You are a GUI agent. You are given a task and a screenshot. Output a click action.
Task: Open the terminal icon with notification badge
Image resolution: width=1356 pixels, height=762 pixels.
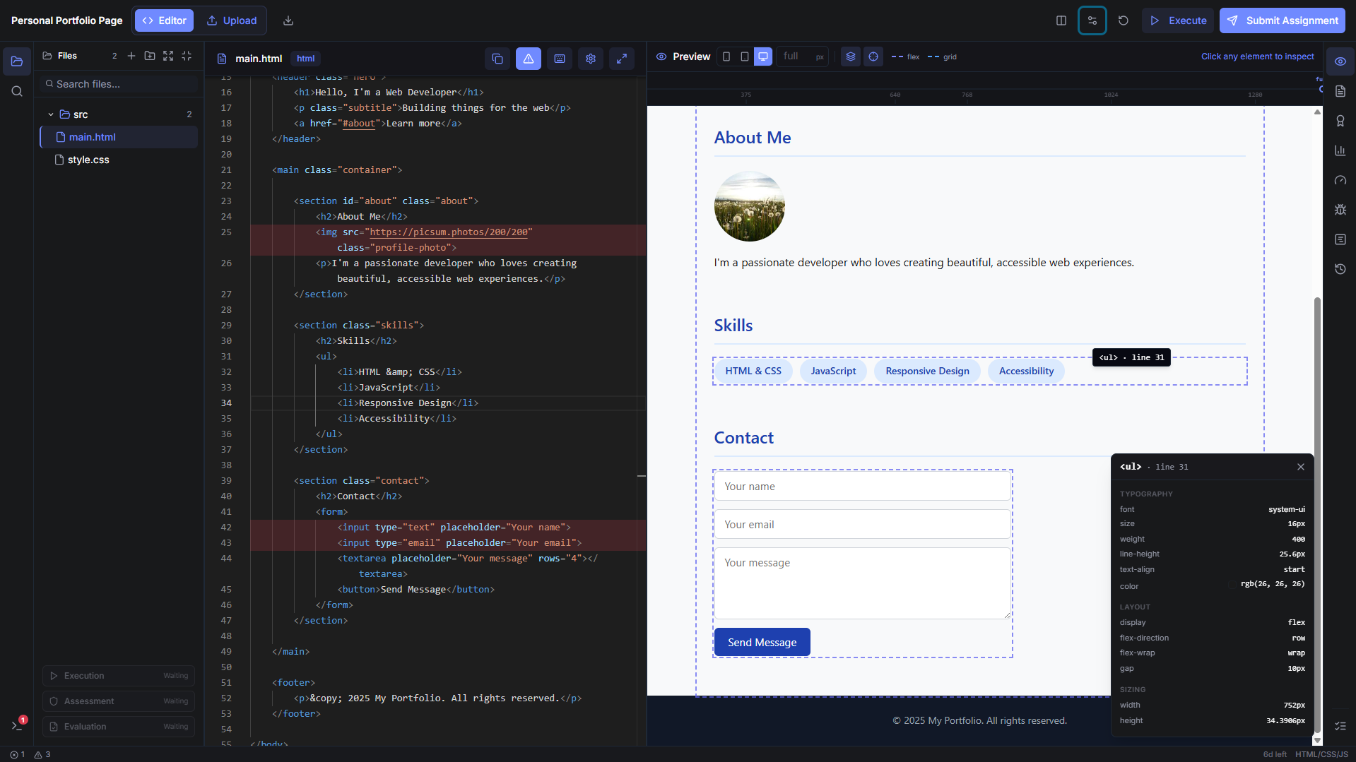point(17,725)
